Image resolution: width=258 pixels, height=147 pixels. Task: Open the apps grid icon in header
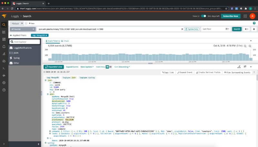[245, 16]
